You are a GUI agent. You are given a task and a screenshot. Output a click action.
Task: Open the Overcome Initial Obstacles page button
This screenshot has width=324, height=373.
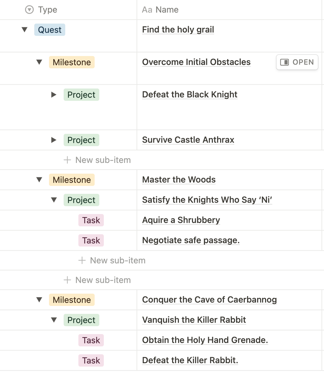pyautogui.click(x=297, y=62)
